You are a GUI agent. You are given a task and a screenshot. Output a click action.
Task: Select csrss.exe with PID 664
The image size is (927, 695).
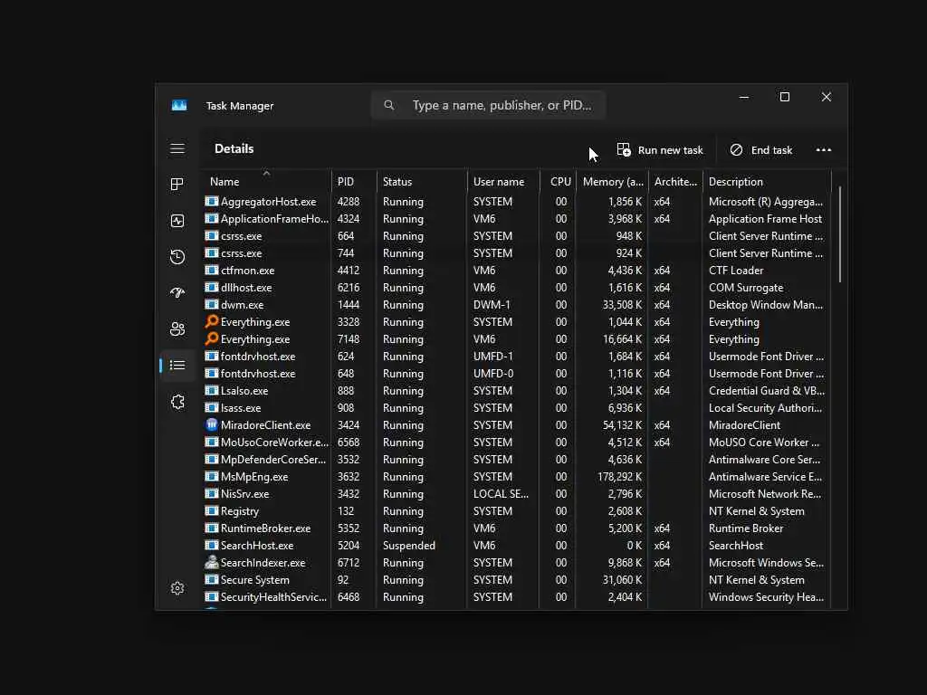tap(517, 236)
